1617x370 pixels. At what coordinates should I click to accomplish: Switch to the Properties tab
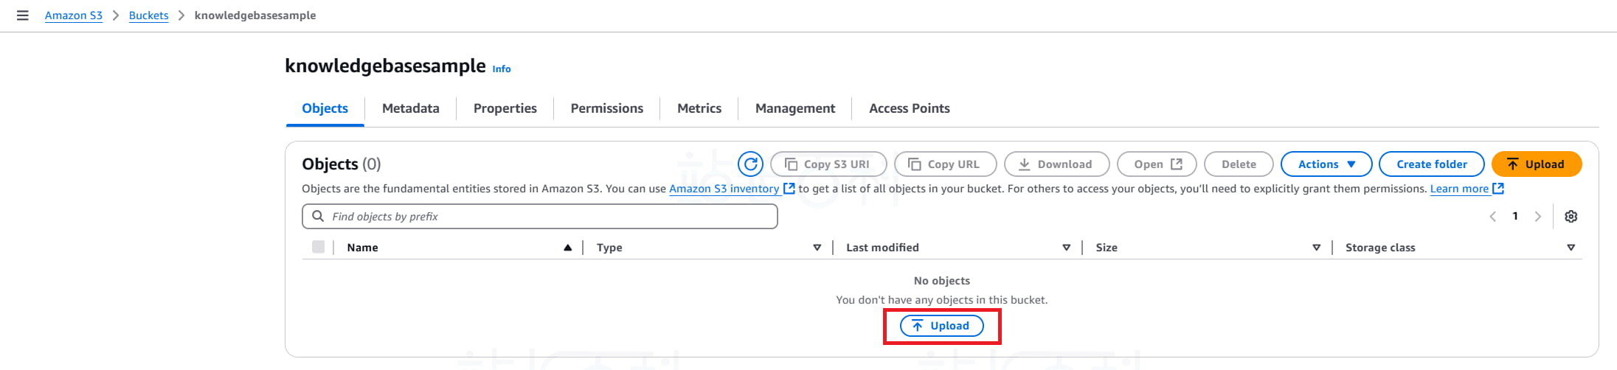505,108
